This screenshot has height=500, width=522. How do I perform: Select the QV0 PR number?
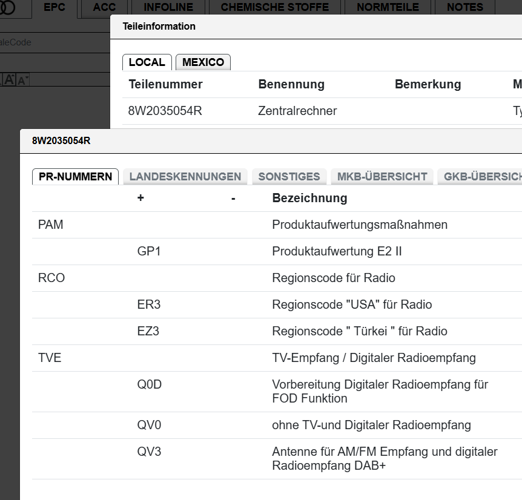pyautogui.click(x=149, y=425)
